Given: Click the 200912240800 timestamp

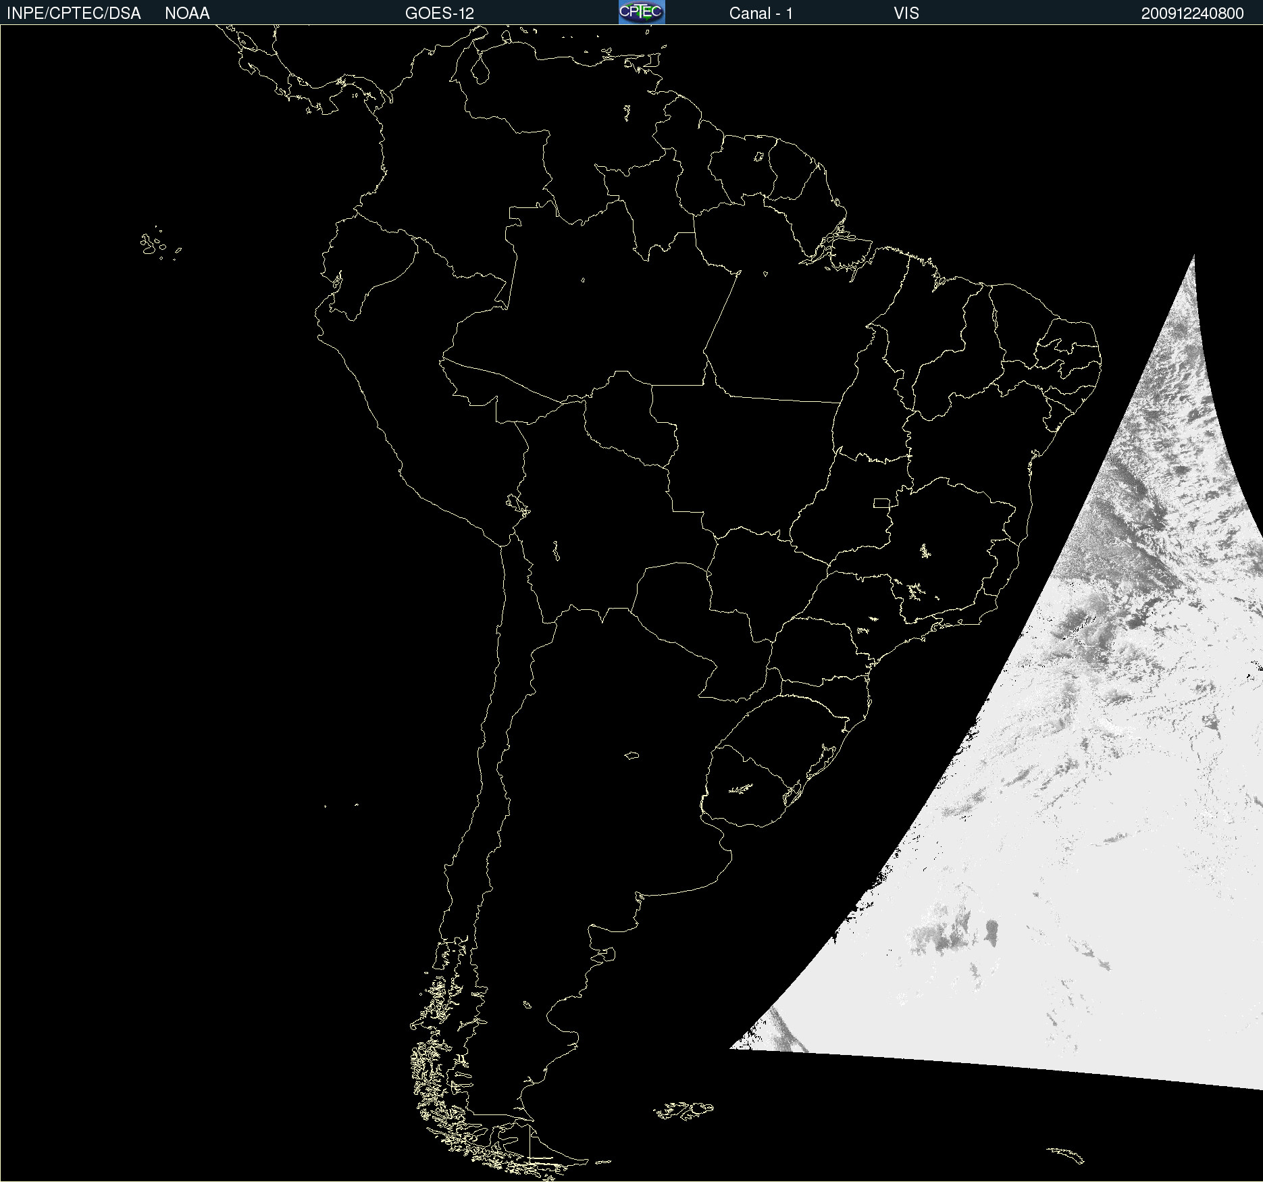Looking at the screenshot, I should tap(1192, 14).
